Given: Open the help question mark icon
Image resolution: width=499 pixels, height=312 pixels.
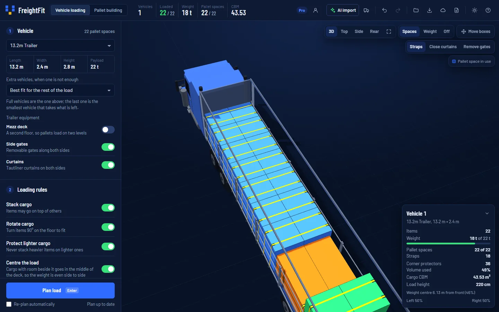Looking at the screenshot, I should [488, 10].
